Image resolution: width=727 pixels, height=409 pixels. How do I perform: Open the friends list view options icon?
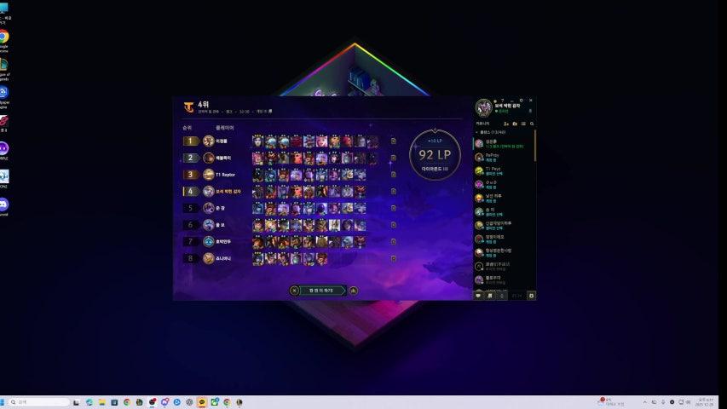(x=523, y=124)
